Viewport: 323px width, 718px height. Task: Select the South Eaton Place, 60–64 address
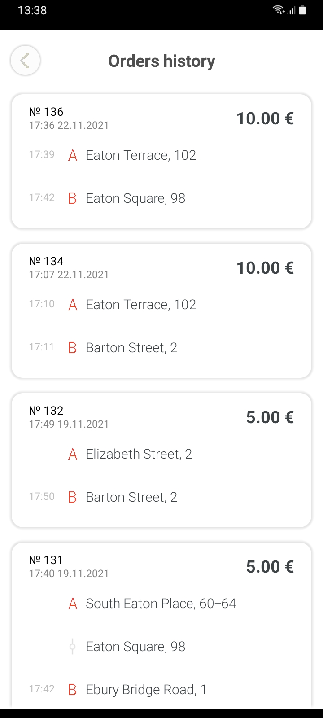click(x=161, y=604)
